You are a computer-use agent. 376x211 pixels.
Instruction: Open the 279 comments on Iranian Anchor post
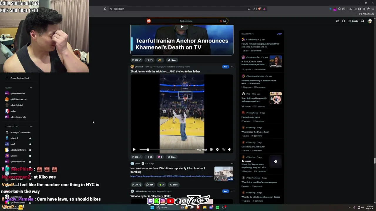point(150,60)
